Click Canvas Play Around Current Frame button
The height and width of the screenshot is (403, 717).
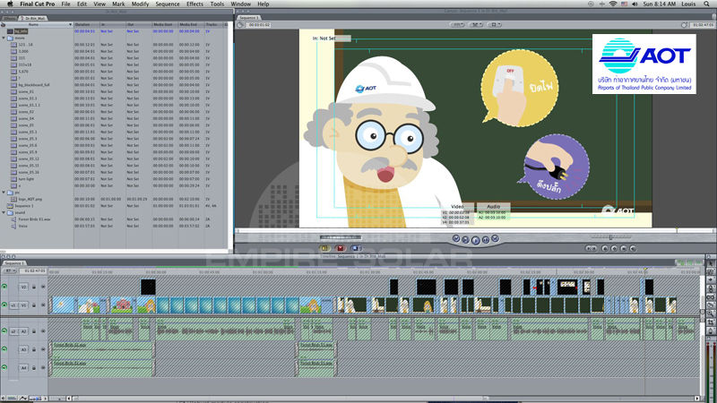tap(486, 240)
